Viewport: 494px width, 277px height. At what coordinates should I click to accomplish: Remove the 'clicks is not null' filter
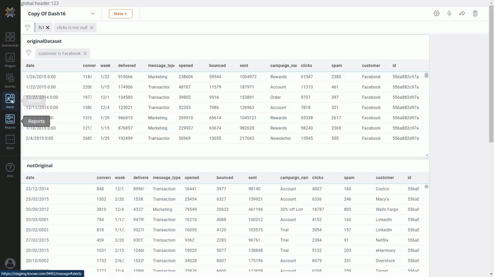point(91,28)
